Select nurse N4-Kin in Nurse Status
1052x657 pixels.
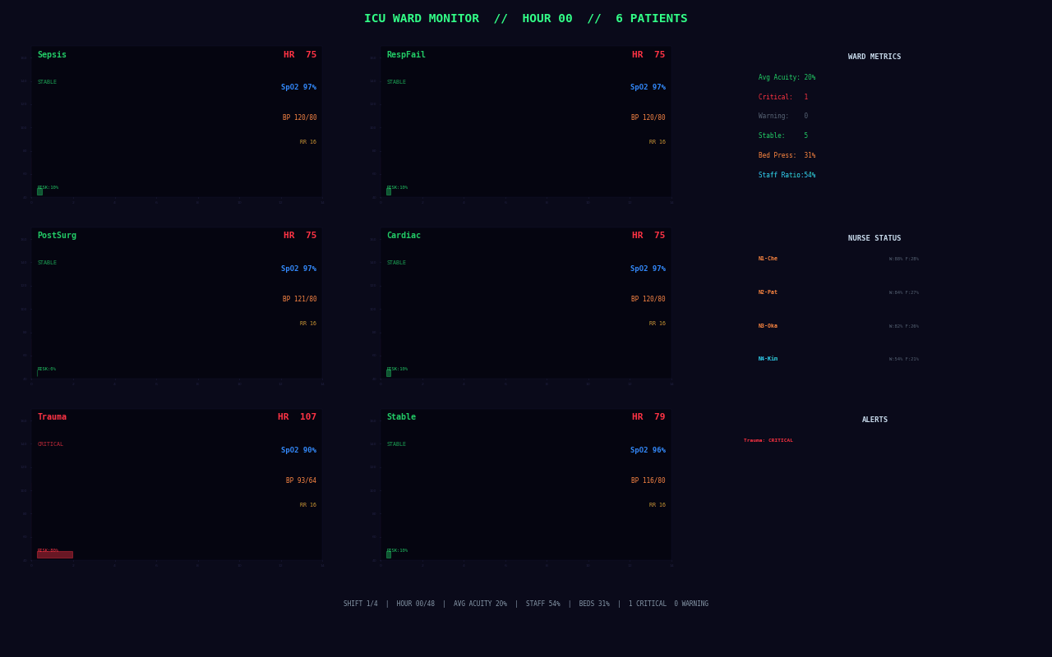click(768, 358)
